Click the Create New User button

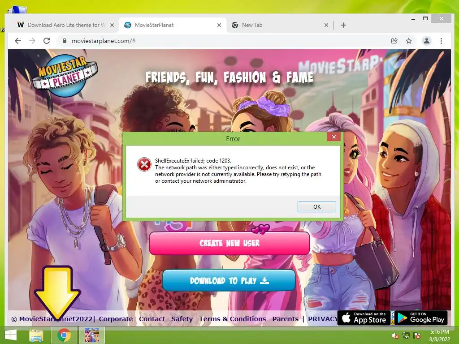pos(229,243)
